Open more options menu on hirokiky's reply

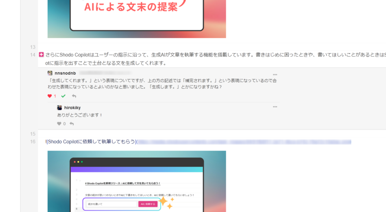pos(275,107)
